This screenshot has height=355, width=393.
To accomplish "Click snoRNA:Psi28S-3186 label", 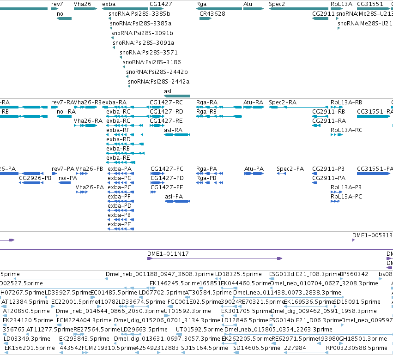I will (x=152, y=62).
